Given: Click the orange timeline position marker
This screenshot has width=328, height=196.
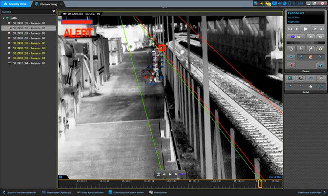Looking at the screenshot, I should point(260,183).
